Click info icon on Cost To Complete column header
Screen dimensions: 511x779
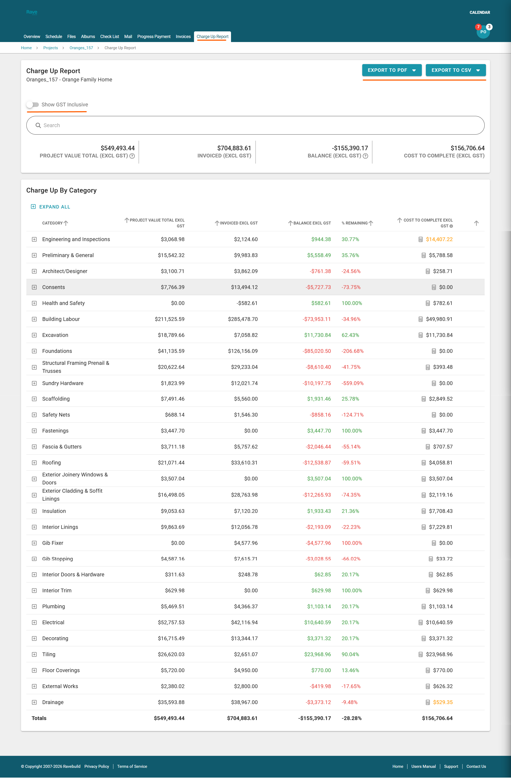click(451, 226)
